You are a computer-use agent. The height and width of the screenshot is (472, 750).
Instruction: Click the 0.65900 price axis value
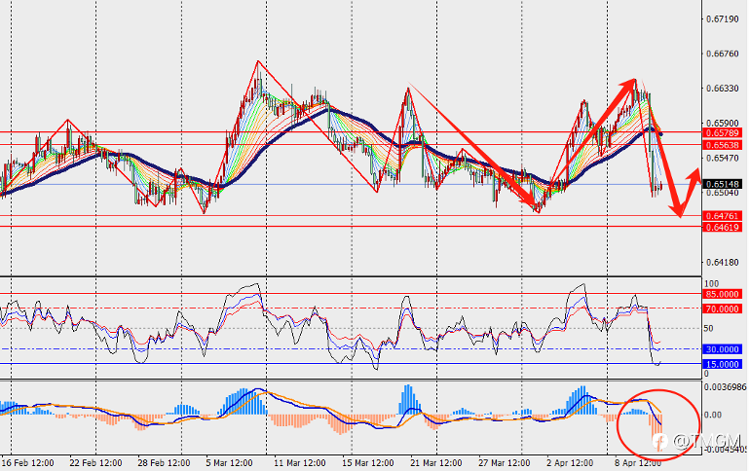click(x=723, y=124)
